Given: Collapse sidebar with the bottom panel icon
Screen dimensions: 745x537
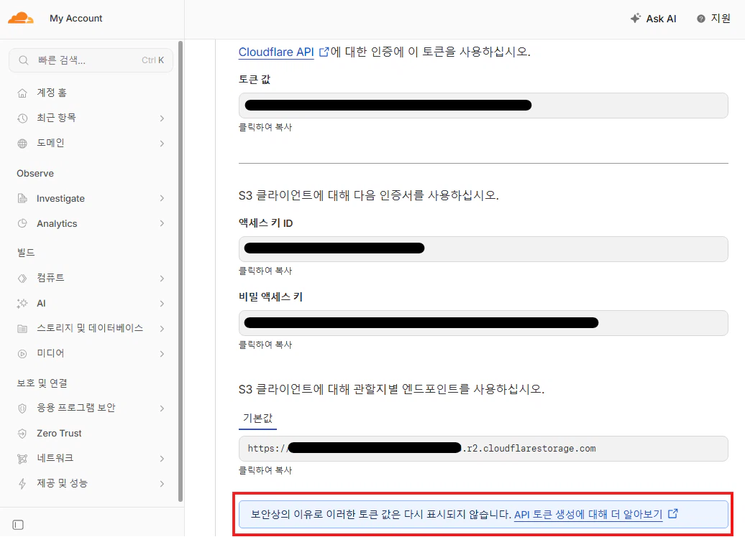Looking at the screenshot, I should tap(18, 525).
